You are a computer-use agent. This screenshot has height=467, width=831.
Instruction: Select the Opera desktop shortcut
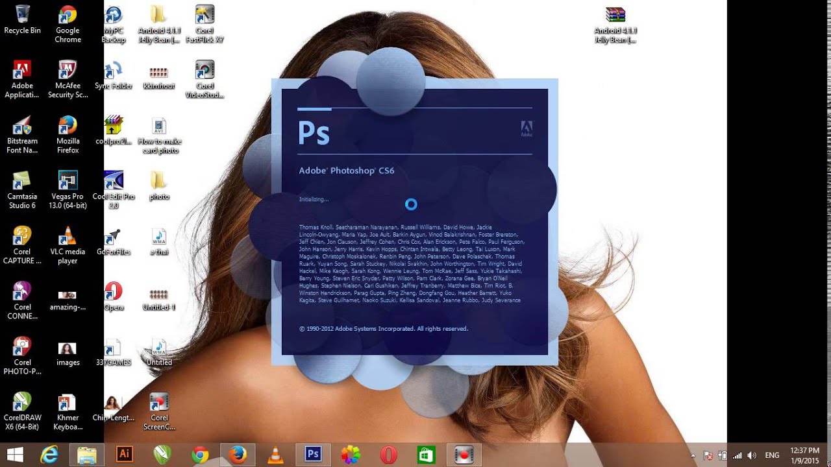tap(114, 296)
